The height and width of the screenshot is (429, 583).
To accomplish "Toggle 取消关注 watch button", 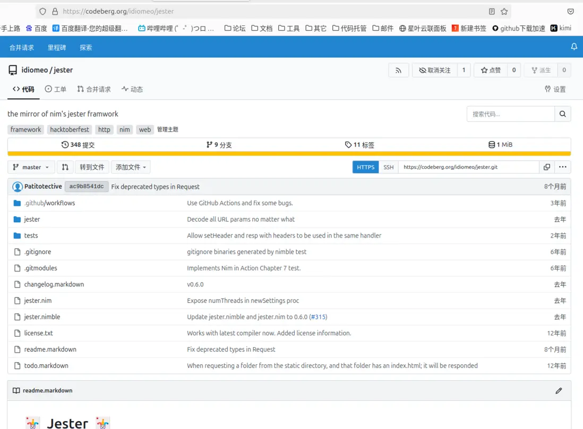I will 435,70.
